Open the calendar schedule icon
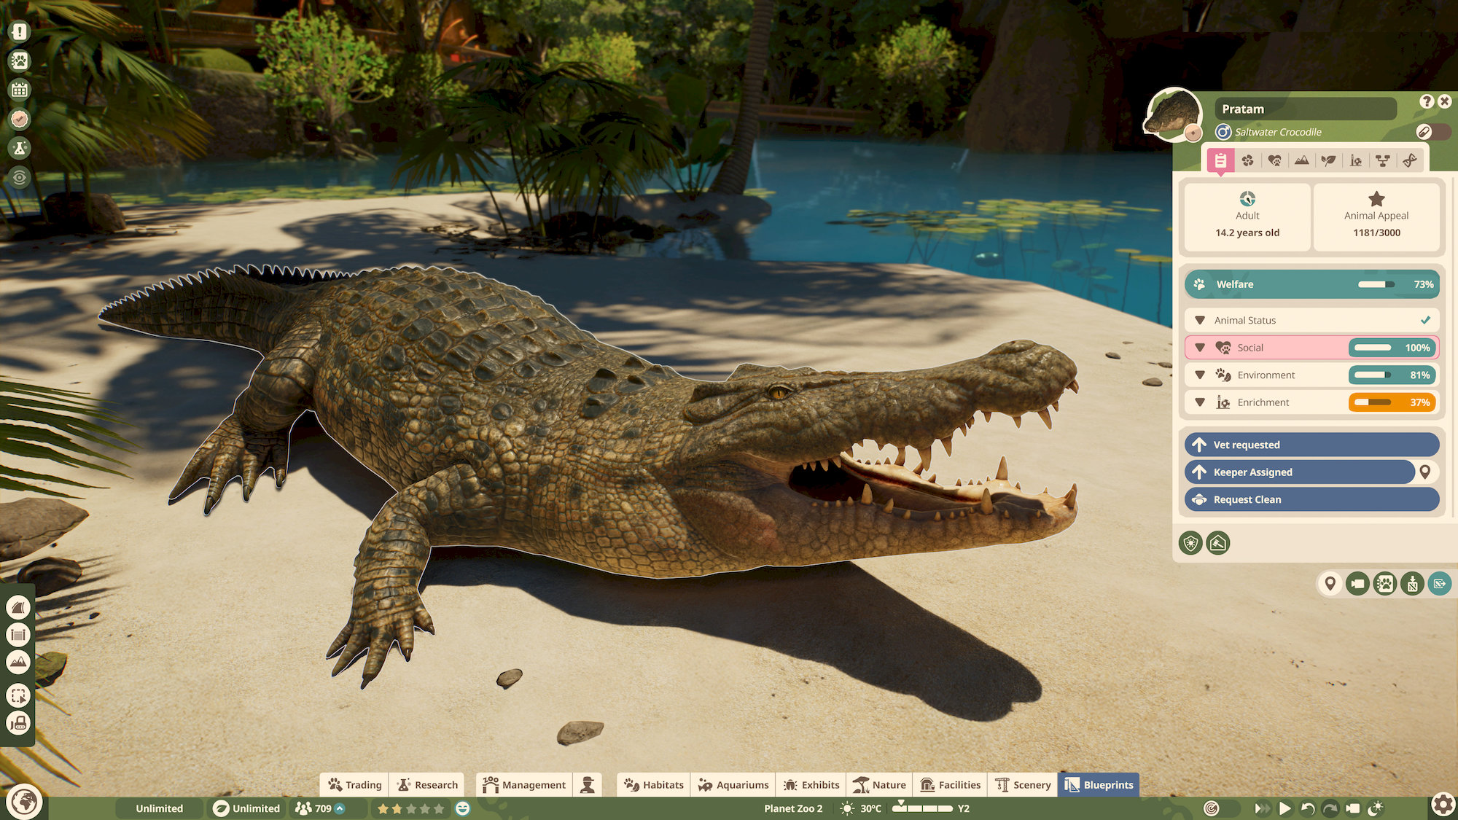Screen dimensions: 1458x820 pos(20,90)
